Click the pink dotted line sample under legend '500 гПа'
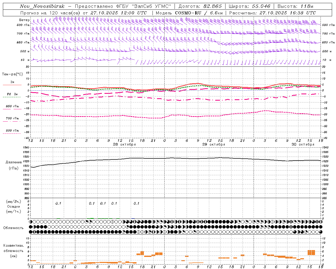 tap(12, 134)
